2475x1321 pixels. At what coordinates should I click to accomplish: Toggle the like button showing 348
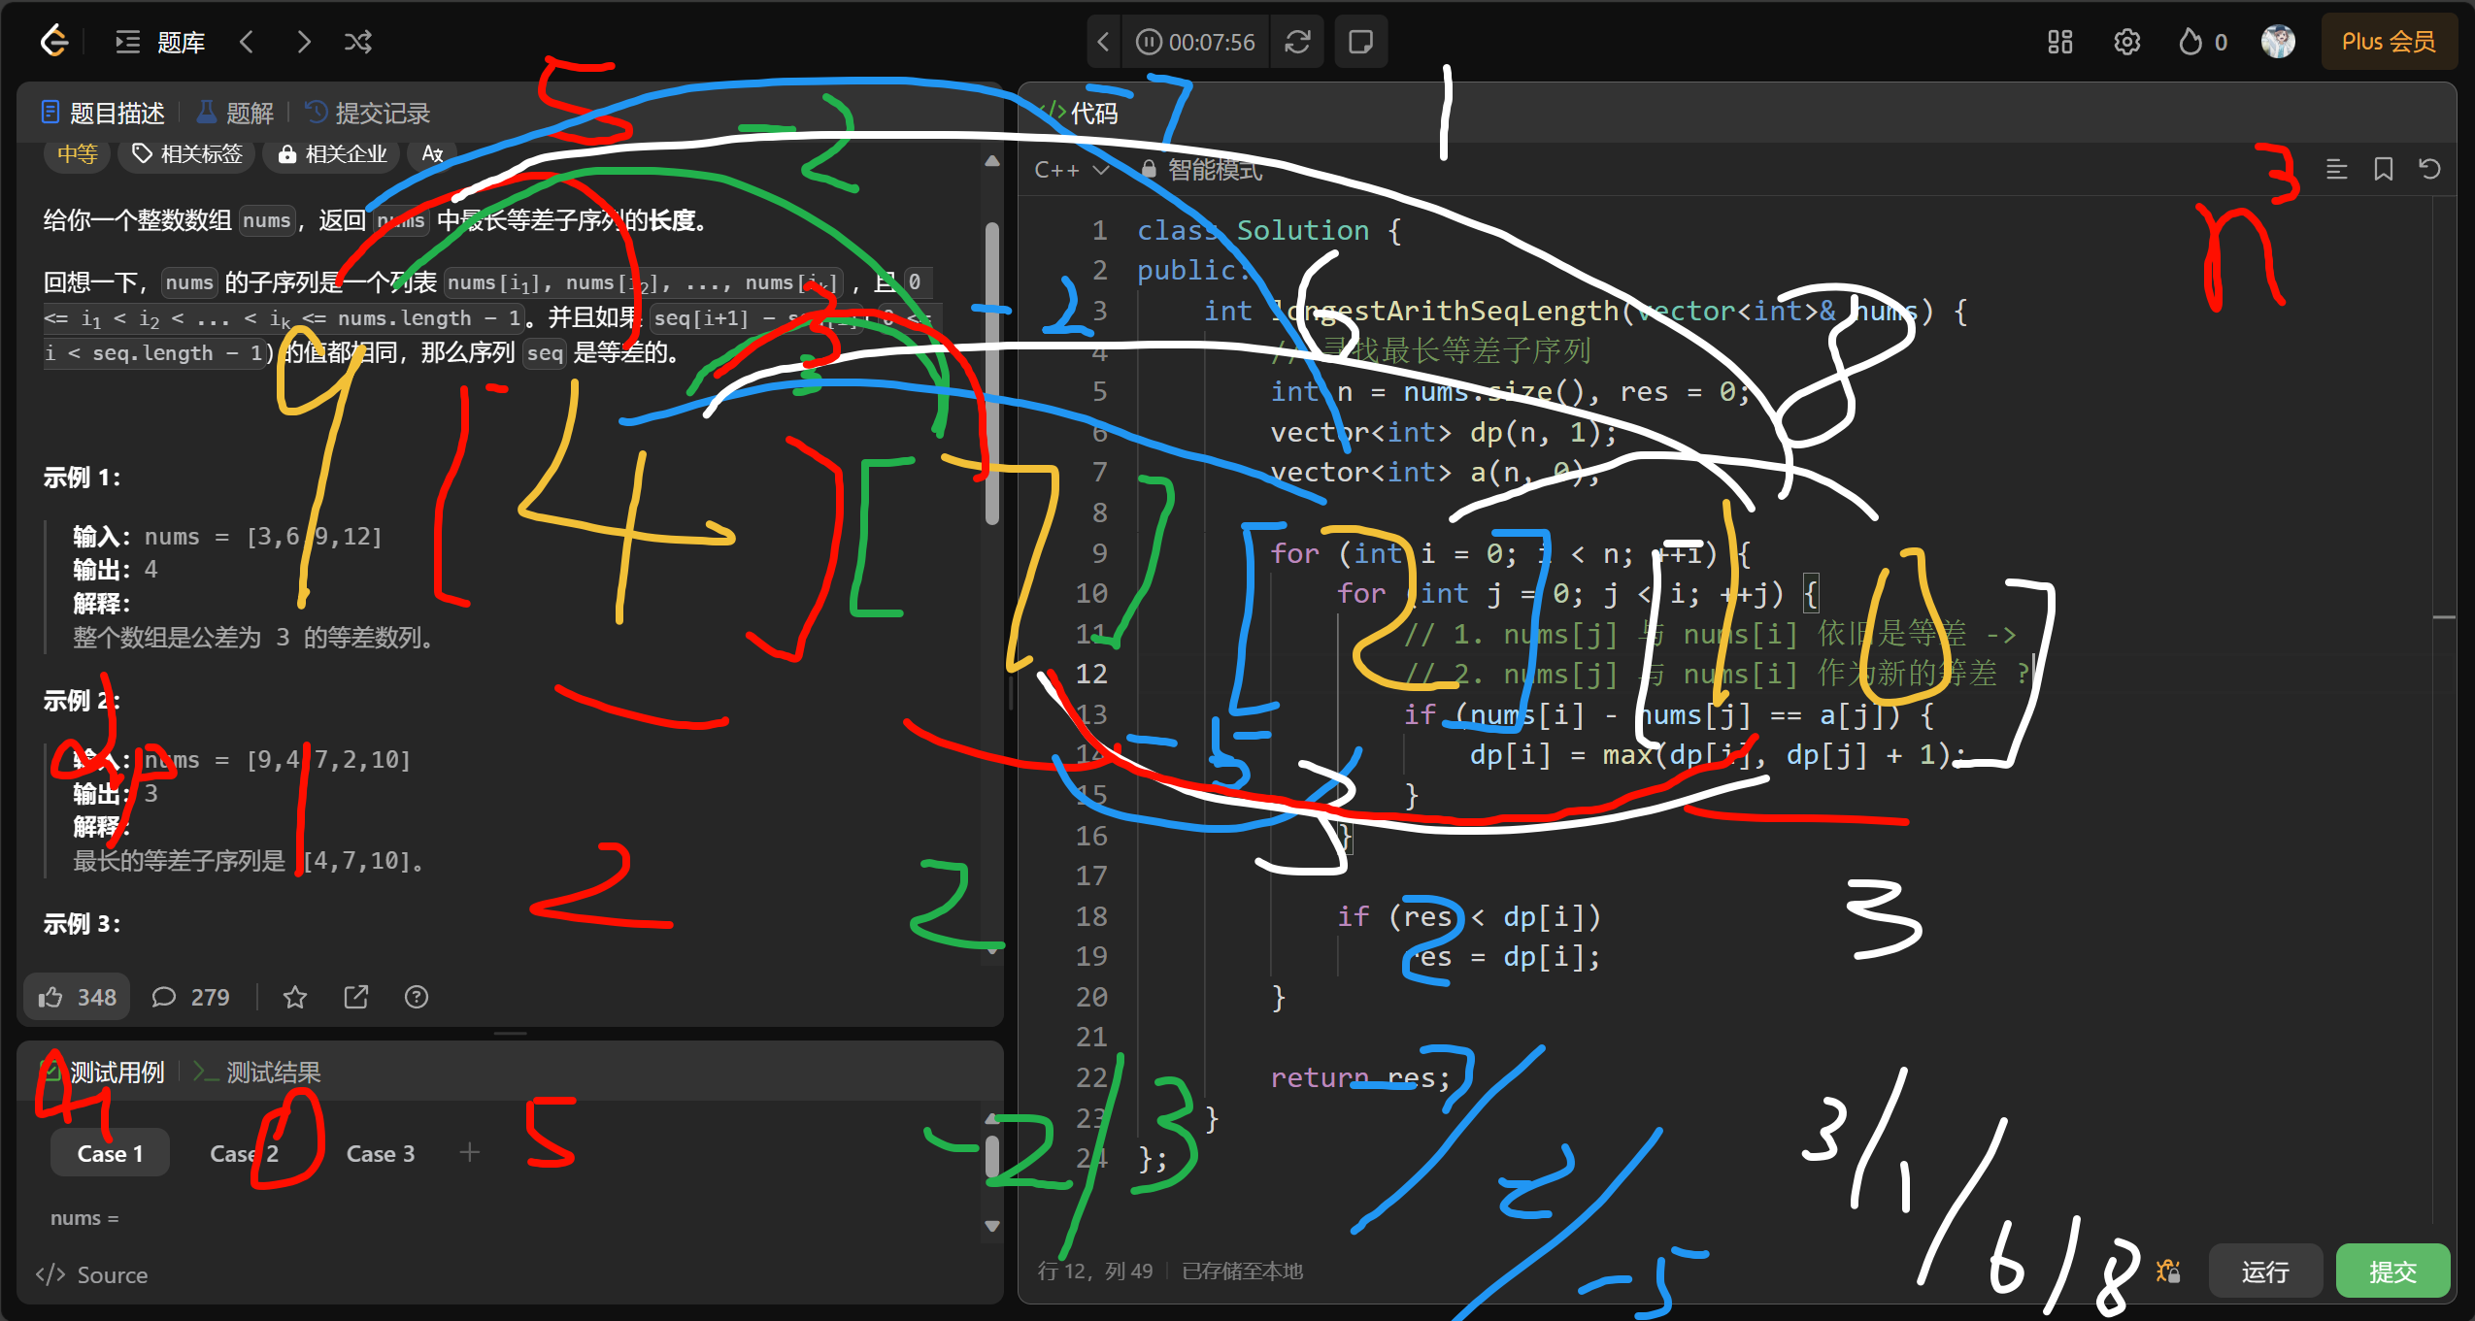[77, 997]
